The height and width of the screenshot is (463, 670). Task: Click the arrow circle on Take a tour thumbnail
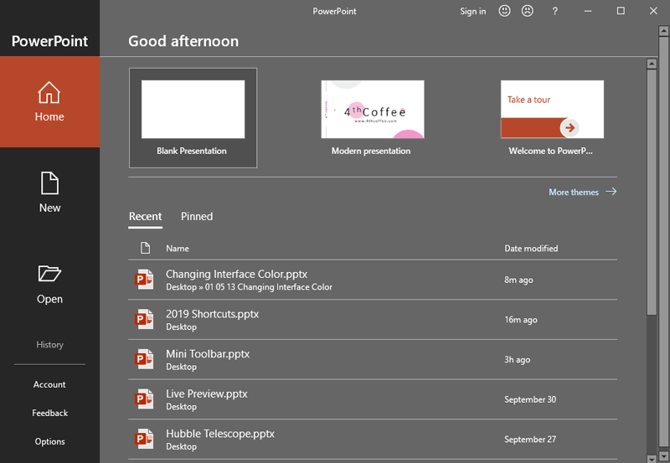tap(569, 128)
